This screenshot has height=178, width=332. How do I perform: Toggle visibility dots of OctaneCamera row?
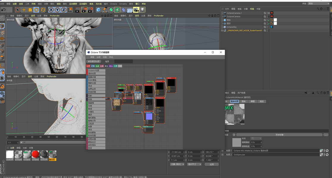tap(267, 17)
